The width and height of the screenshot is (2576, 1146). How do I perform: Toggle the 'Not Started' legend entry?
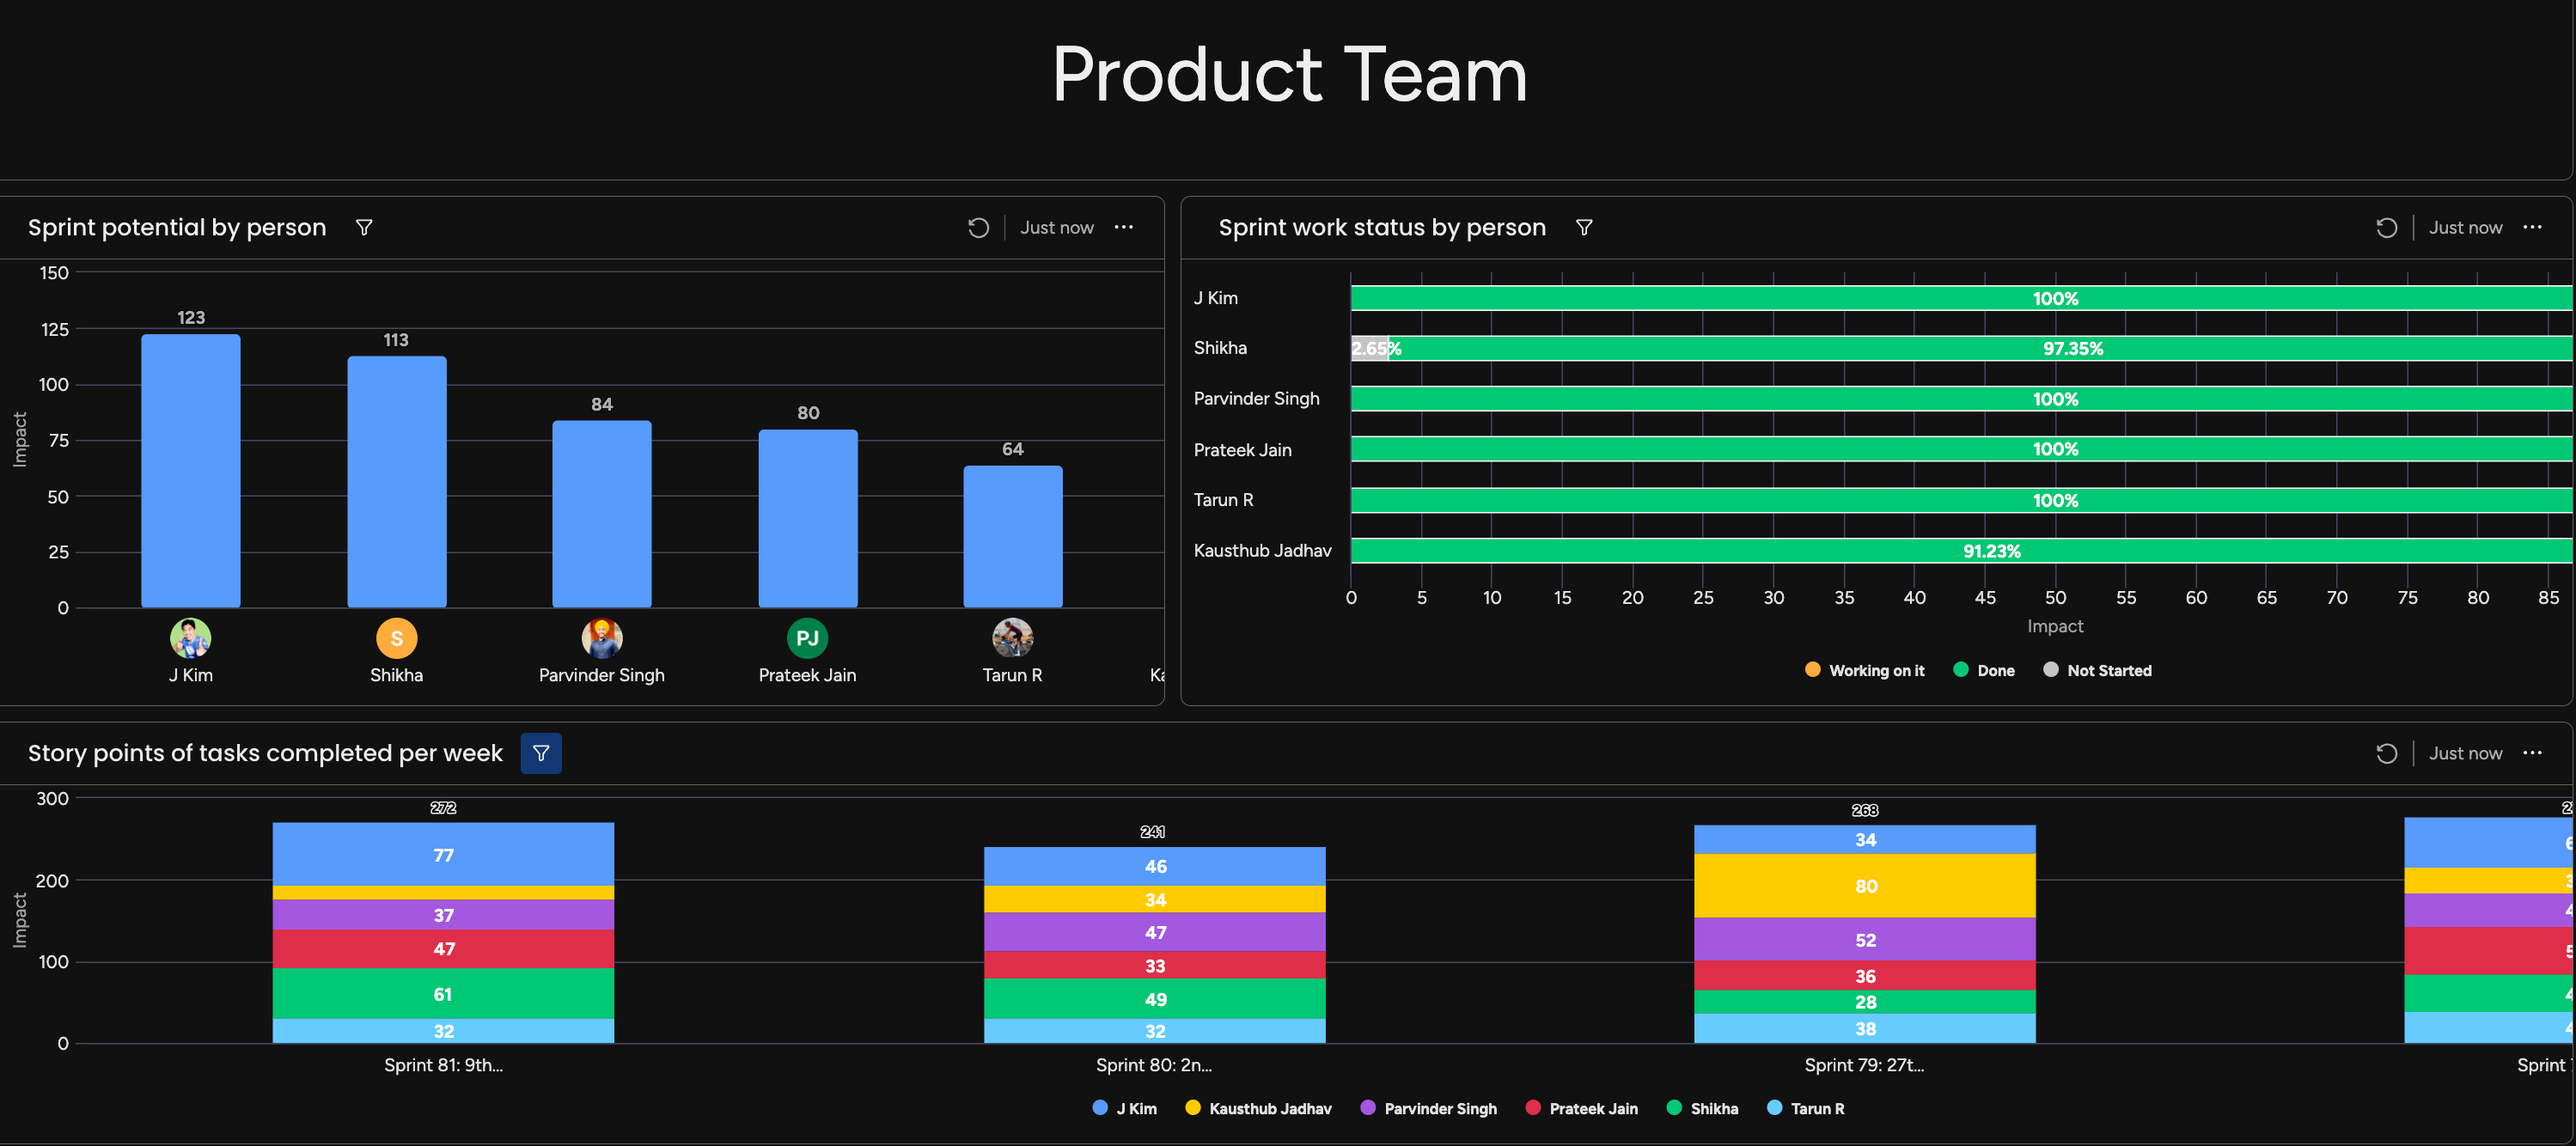coord(2098,671)
